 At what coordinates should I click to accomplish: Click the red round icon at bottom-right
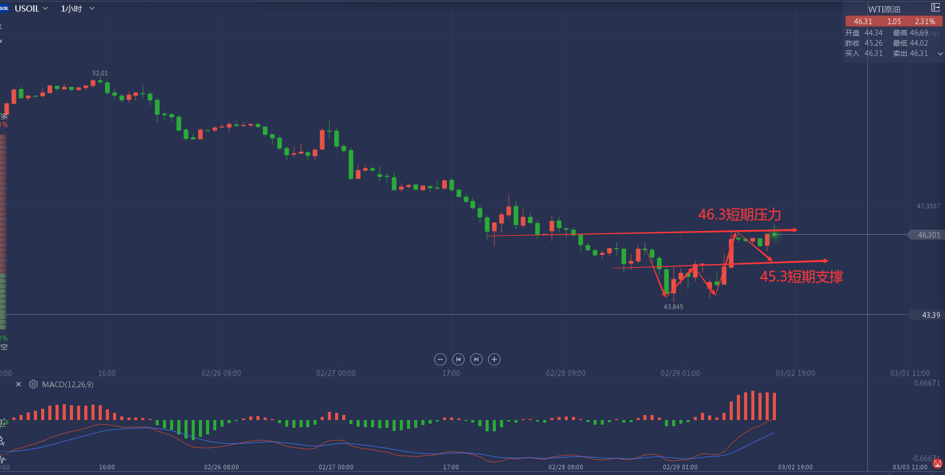pos(938,464)
